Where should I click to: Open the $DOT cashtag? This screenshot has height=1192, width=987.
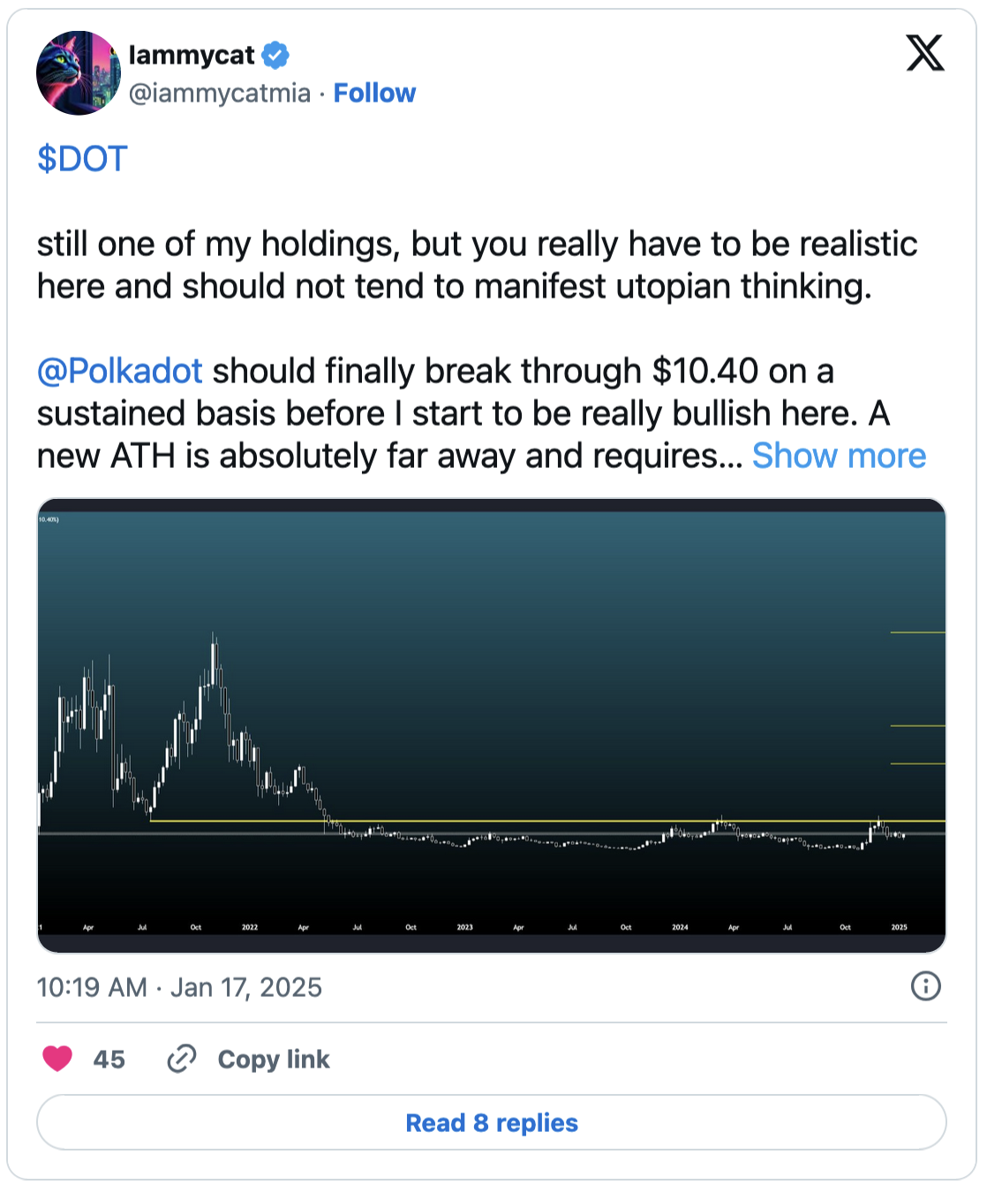click(x=82, y=159)
